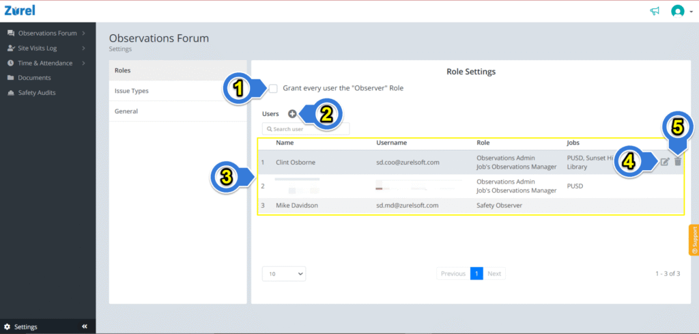
Task: Delete Clint Osborne using trash icon
Action: tap(678, 162)
